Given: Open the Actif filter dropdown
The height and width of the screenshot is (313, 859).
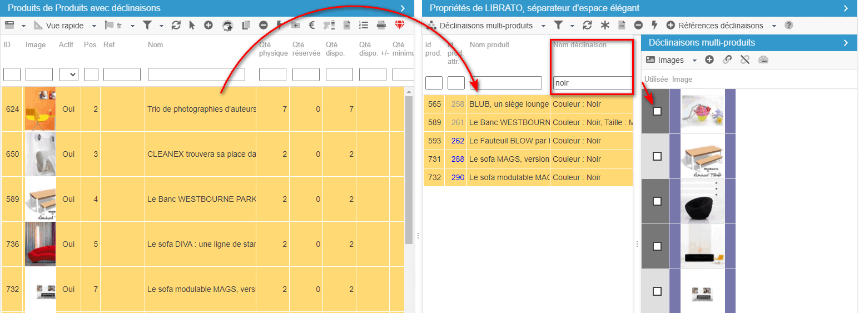Looking at the screenshot, I should click(x=68, y=74).
